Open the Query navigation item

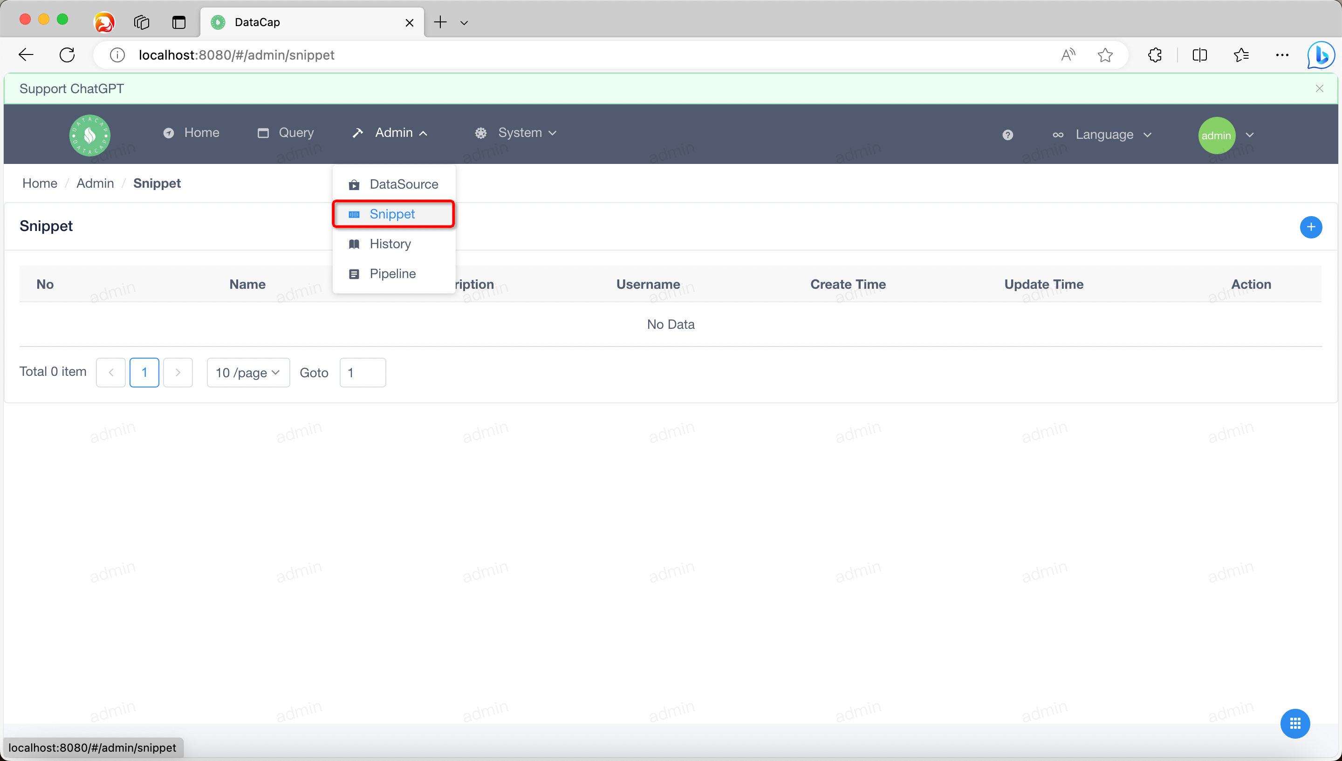pos(286,133)
